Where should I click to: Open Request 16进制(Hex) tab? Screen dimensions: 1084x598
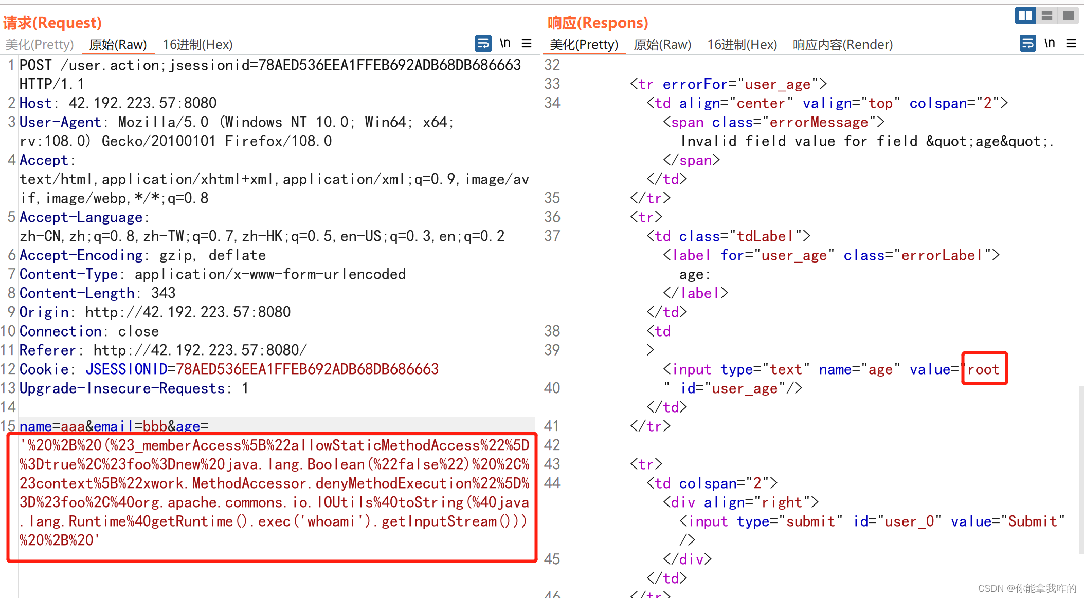pyautogui.click(x=197, y=45)
